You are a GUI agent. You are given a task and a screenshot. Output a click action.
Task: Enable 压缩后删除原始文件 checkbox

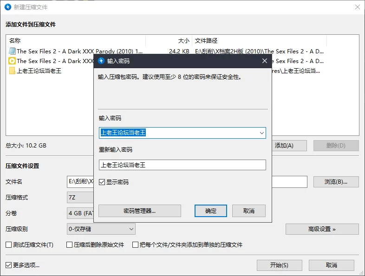pos(69,244)
